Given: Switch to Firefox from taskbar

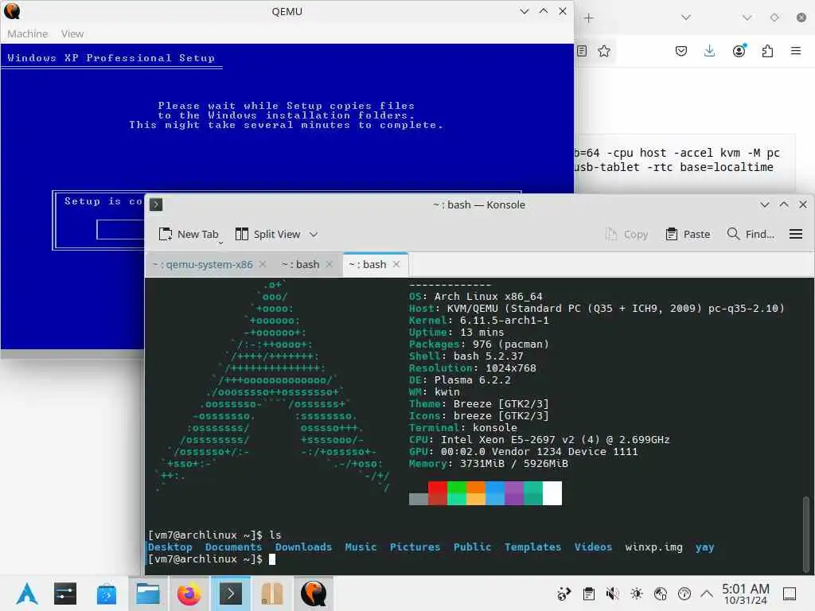Looking at the screenshot, I should pyautogui.click(x=189, y=593).
